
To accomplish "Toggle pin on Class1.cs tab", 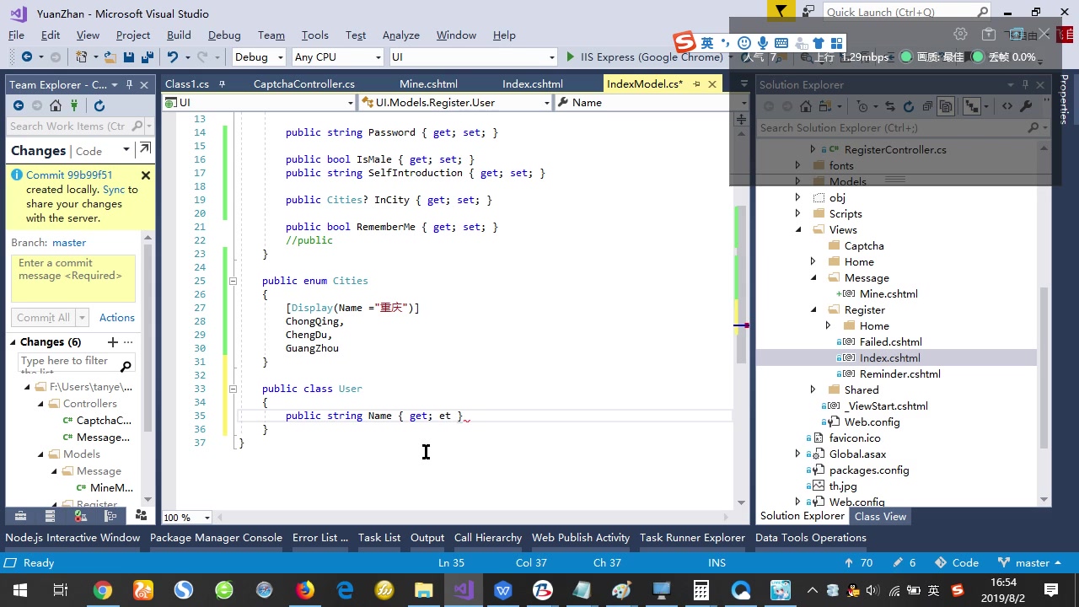I will pos(220,84).
